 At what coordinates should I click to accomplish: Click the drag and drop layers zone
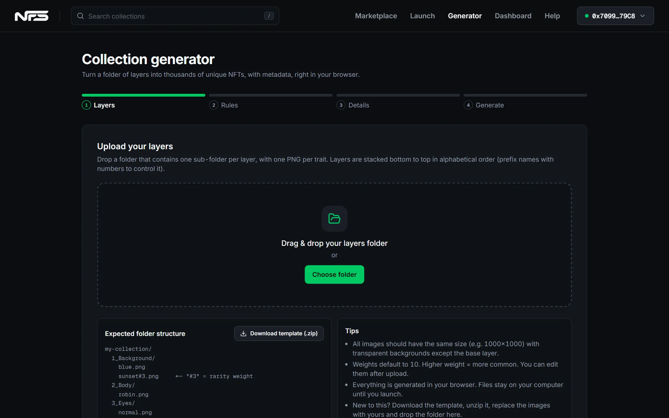tap(334, 245)
